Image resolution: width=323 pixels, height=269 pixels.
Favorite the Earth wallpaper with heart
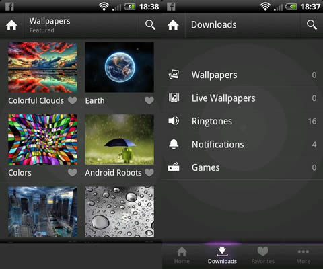coord(149,100)
